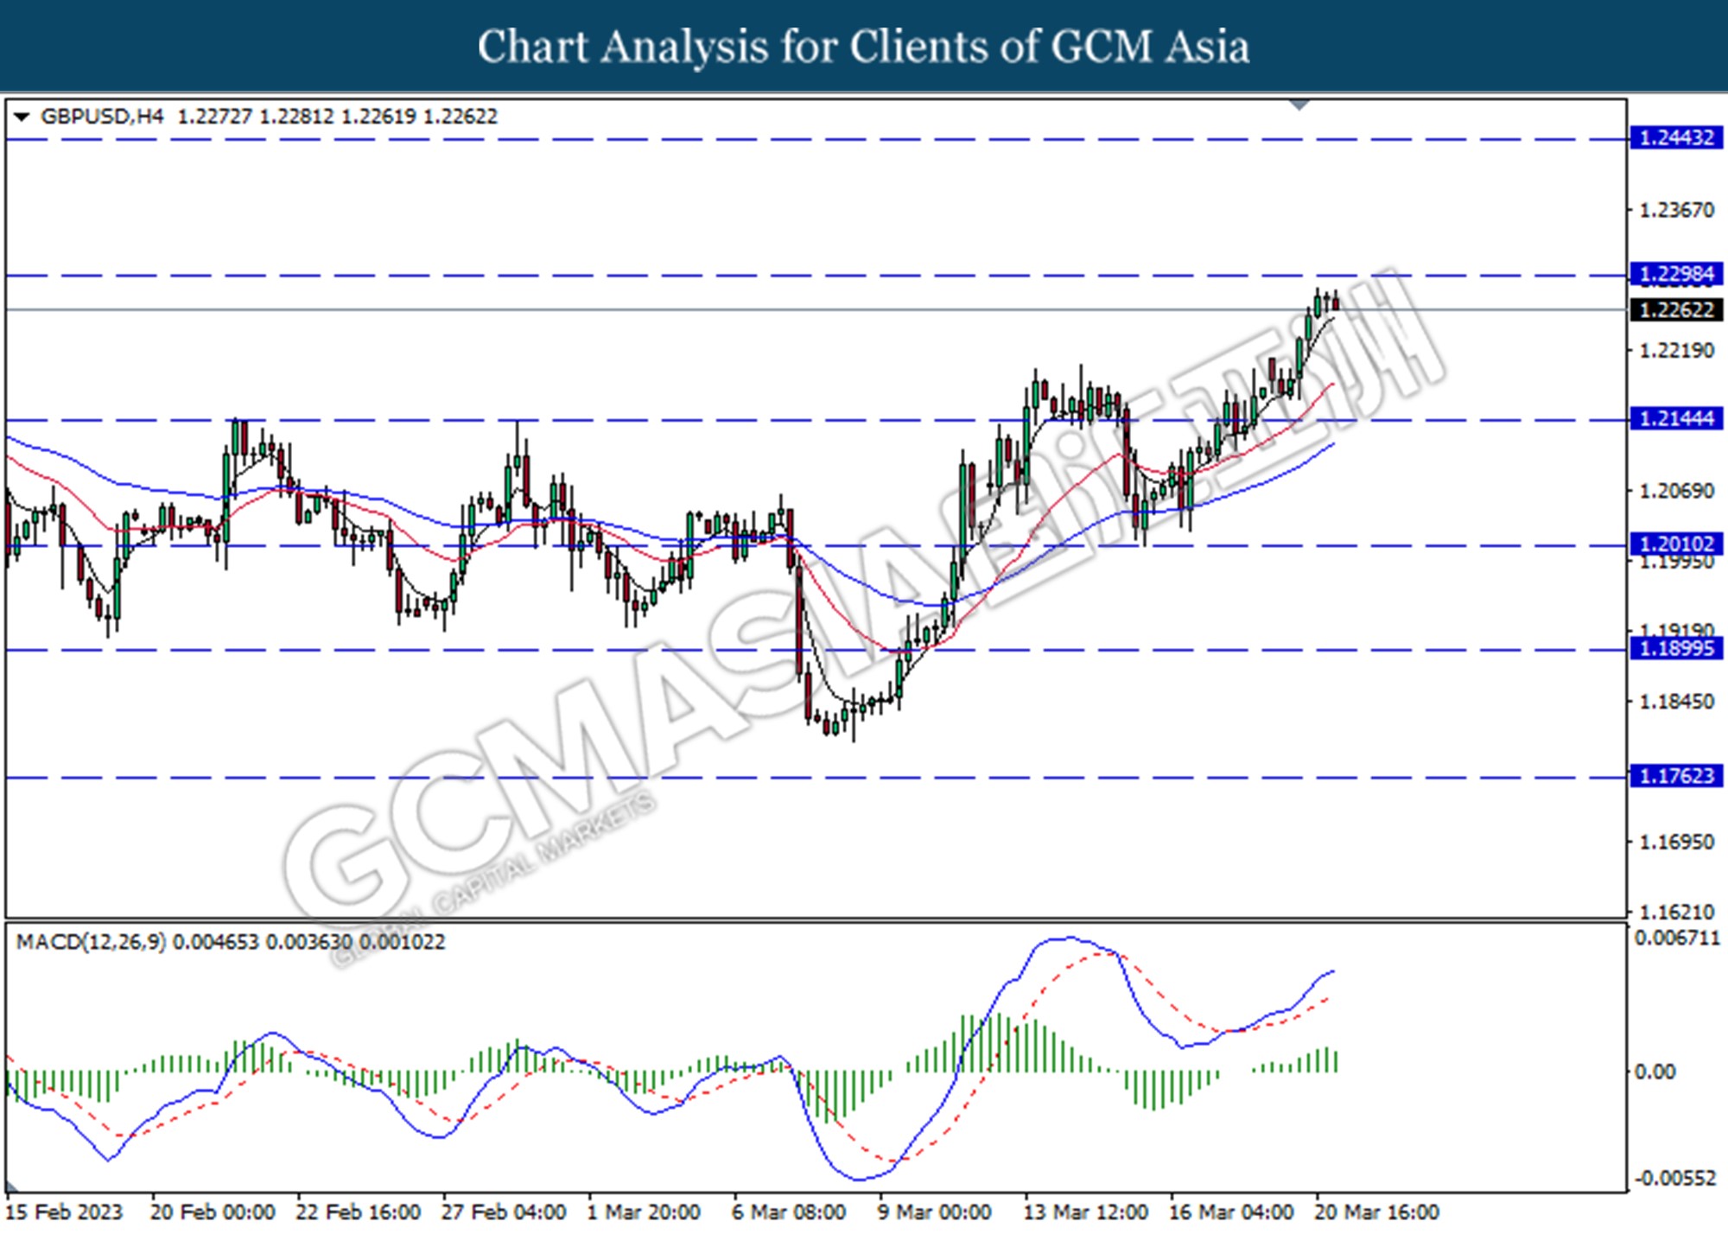The width and height of the screenshot is (1728, 1234).
Task: Click the 1.22190 price axis value
Action: 1676,351
